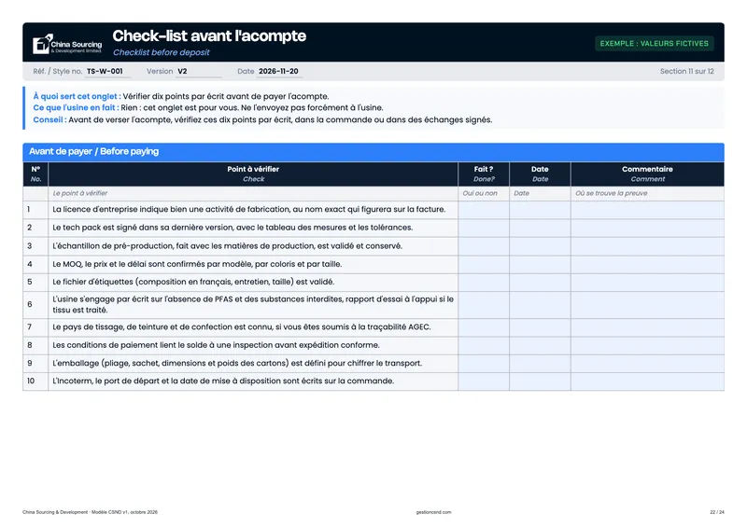
Task: Click the Commentaire cell for row 2
Action: point(647,228)
